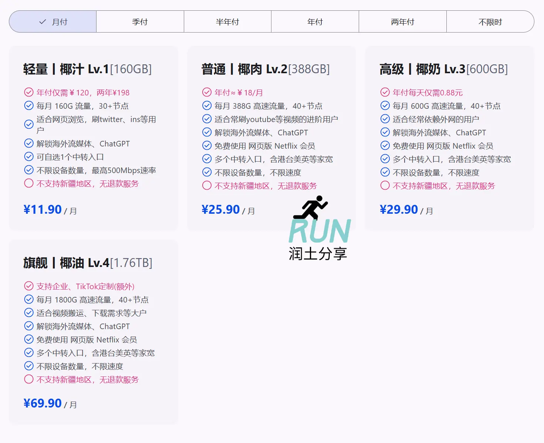Screen dimensions: 544x443
Task: Click the circle icon before 不支持新疆地区 in Lv.2
Action: (207, 185)
